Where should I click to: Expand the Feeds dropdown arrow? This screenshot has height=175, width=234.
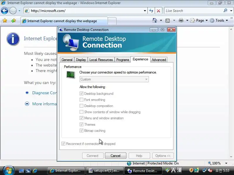coord(174,20)
